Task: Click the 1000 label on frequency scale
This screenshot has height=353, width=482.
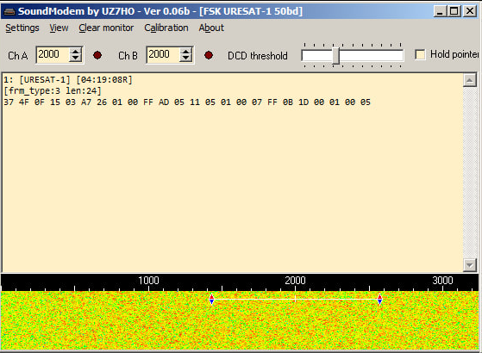Action: (x=148, y=281)
